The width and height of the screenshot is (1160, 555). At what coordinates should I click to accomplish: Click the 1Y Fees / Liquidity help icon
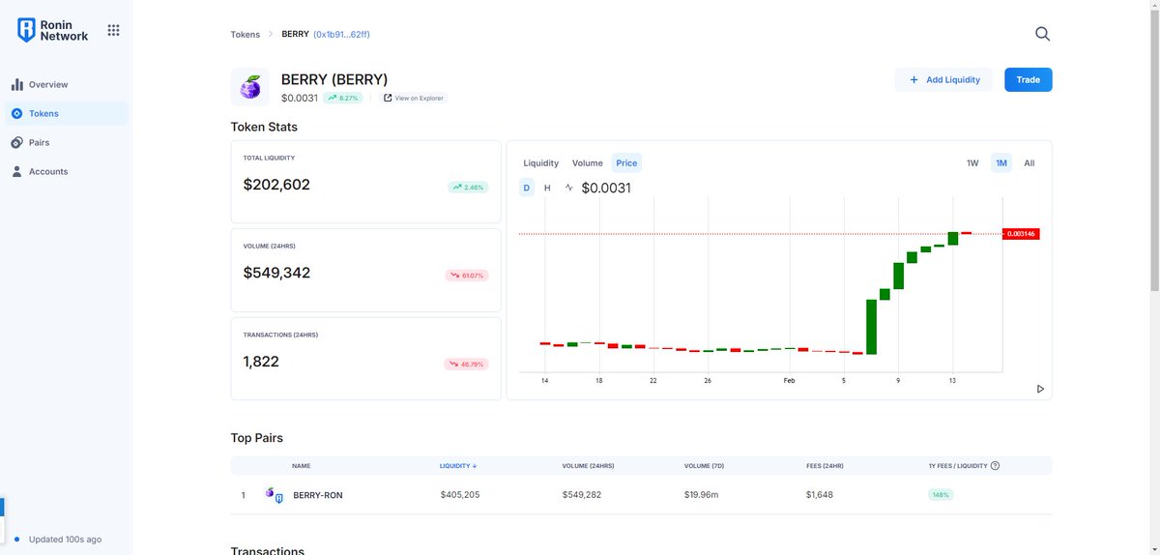coord(996,466)
